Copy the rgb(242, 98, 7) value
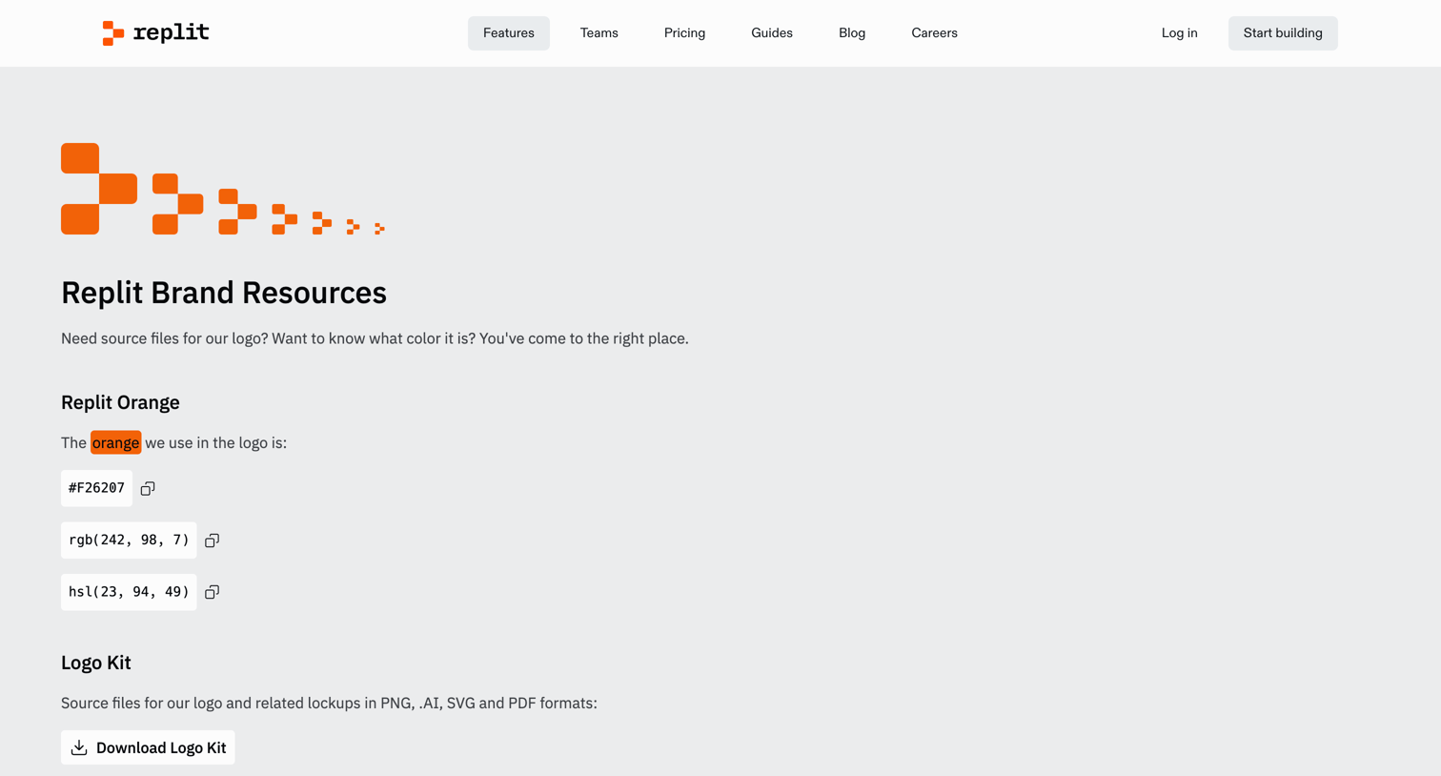The image size is (1441, 776). click(x=213, y=541)
